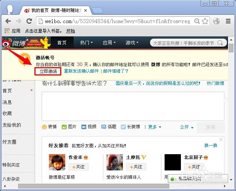Screen dimensions: 236x191
Task: Click the globe extension icon
Action: click(x=216, y=21)
